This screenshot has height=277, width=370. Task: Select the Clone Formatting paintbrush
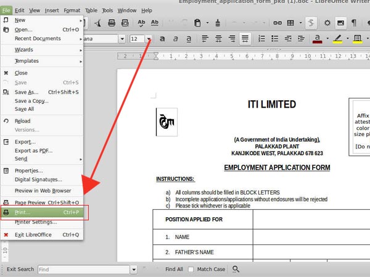218,23
